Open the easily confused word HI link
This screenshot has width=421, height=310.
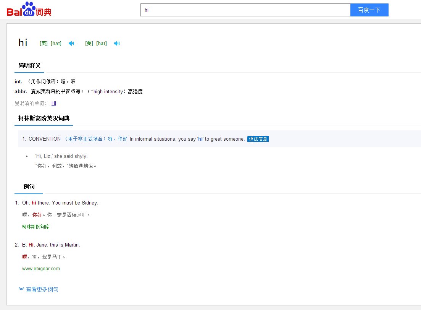click(x=54, y=103)
